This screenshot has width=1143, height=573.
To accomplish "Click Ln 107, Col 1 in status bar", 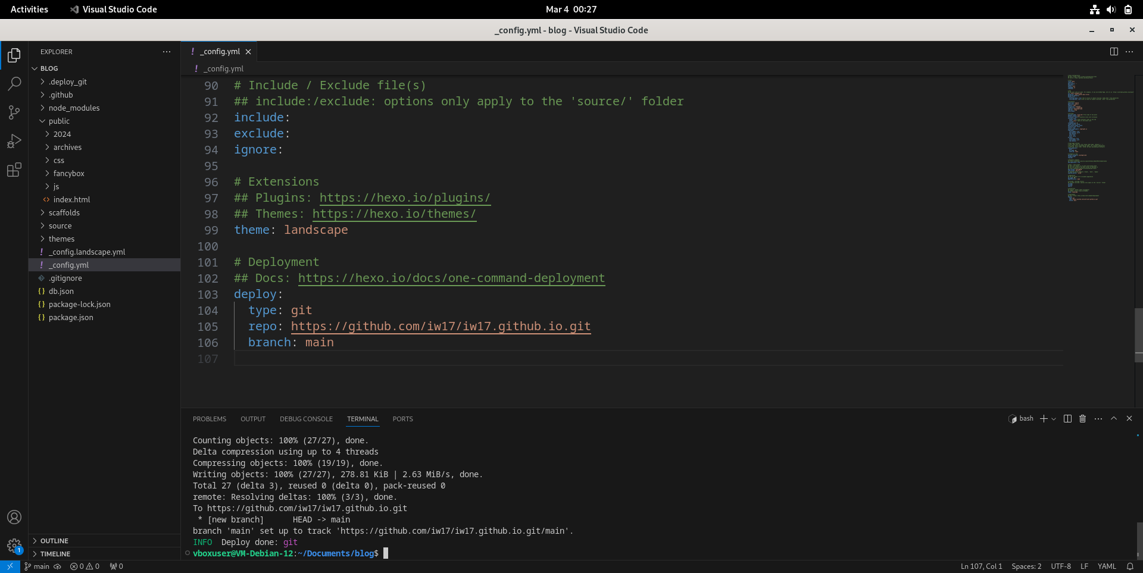I will pos(981,566).
